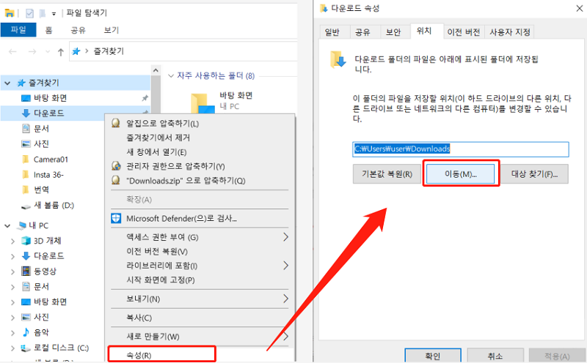Click the 음악 music note icon
This screenshot has height=363, width=587.
[26, 332]
